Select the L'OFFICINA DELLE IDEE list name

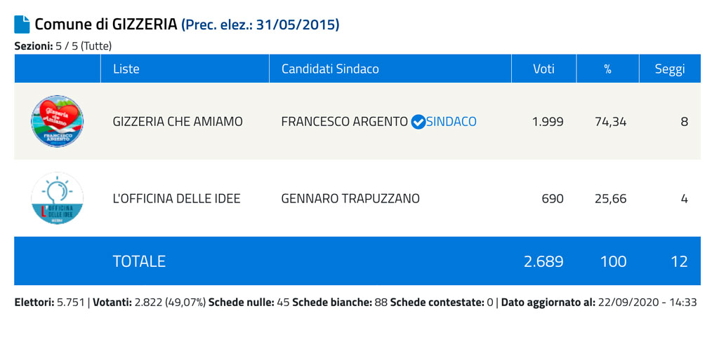coord(176,199)
